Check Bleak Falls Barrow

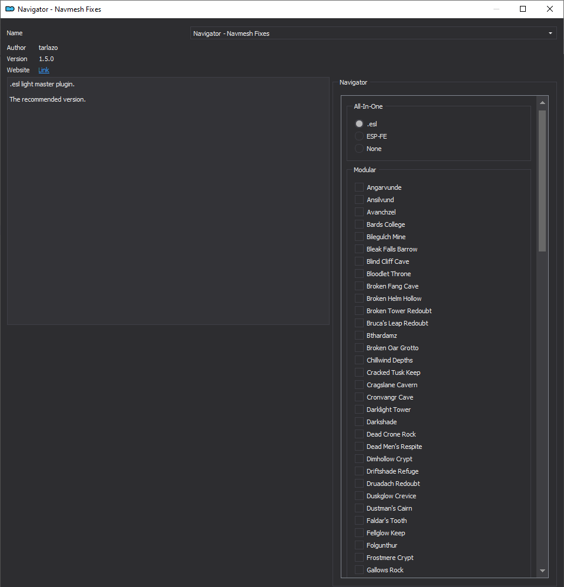[359, 249]
